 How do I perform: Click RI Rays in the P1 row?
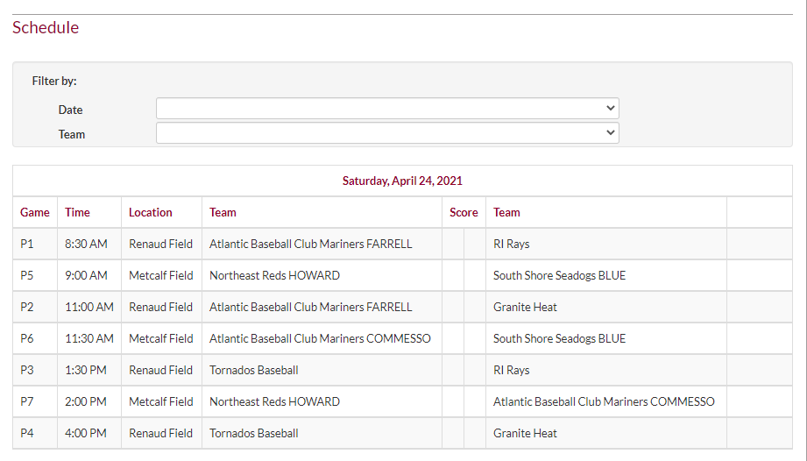click(x=512, y=245)
